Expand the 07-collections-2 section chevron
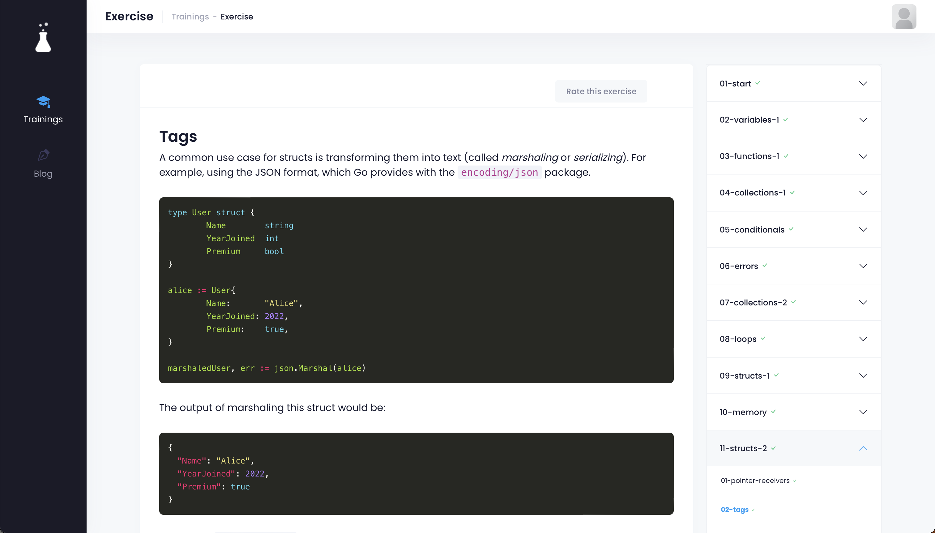Screen dimensions: 935x533 [x=863, y=302]
